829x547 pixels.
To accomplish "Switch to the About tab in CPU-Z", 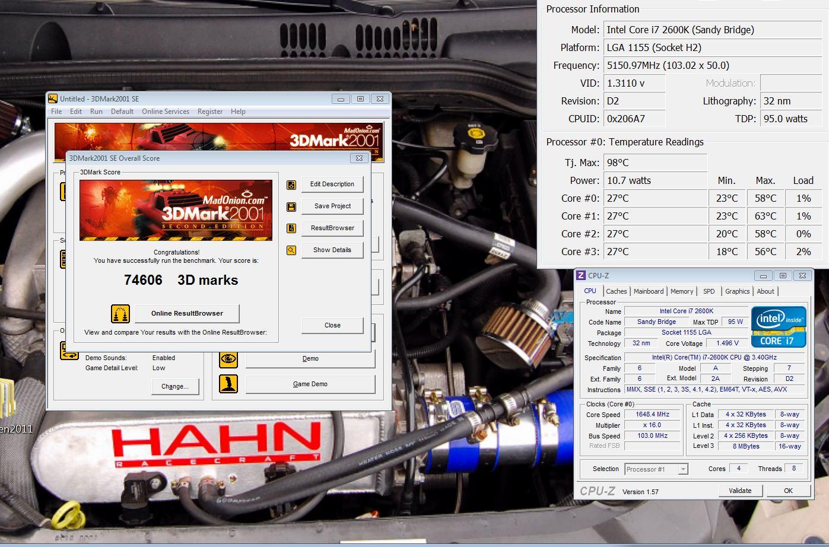I will (766, 291).
